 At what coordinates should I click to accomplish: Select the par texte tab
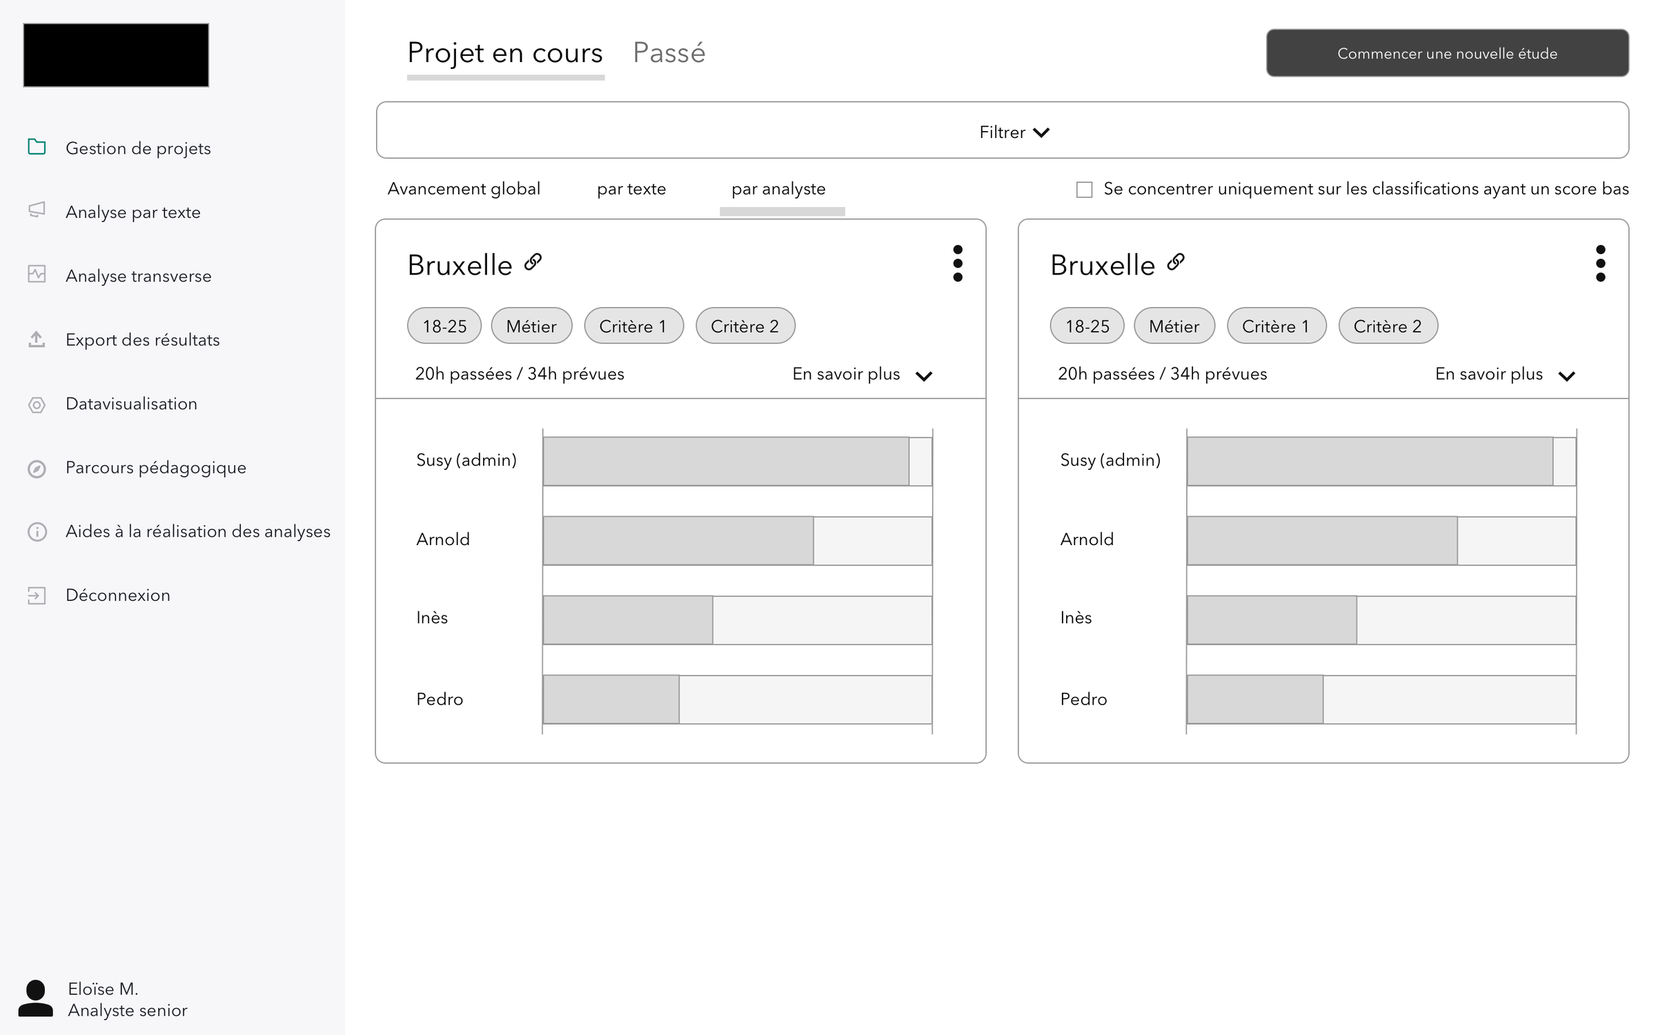(631, 189)
